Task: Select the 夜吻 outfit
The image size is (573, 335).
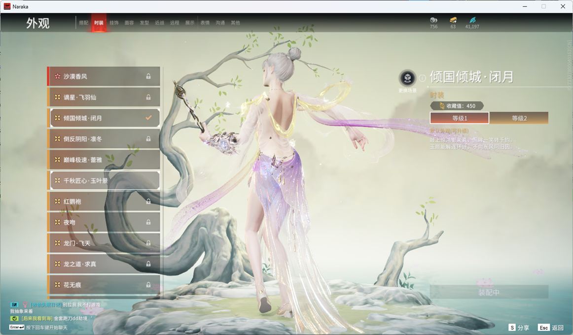Action: [x=104, y=222]
